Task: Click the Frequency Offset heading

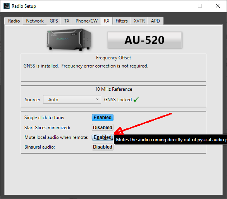Action: [x=113, y=58]
